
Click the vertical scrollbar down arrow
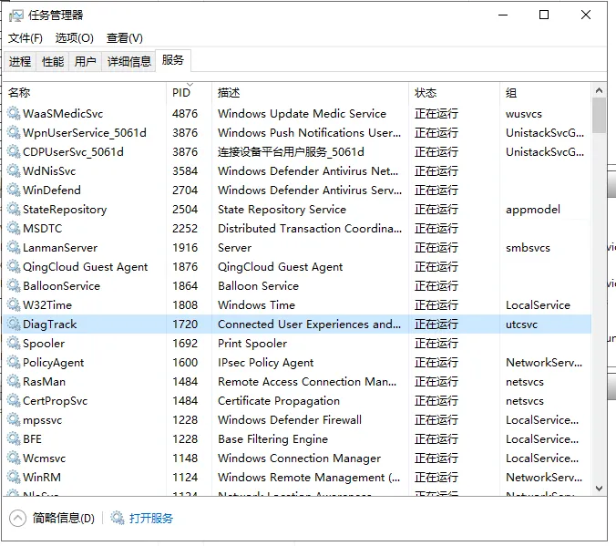point(599,489)
